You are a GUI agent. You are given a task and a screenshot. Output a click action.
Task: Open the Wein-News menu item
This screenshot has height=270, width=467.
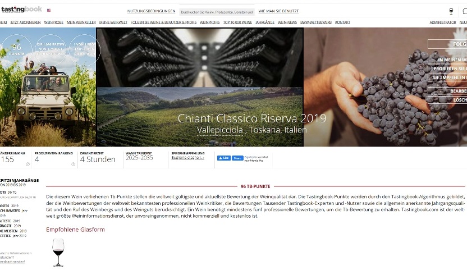pos(287,22)
